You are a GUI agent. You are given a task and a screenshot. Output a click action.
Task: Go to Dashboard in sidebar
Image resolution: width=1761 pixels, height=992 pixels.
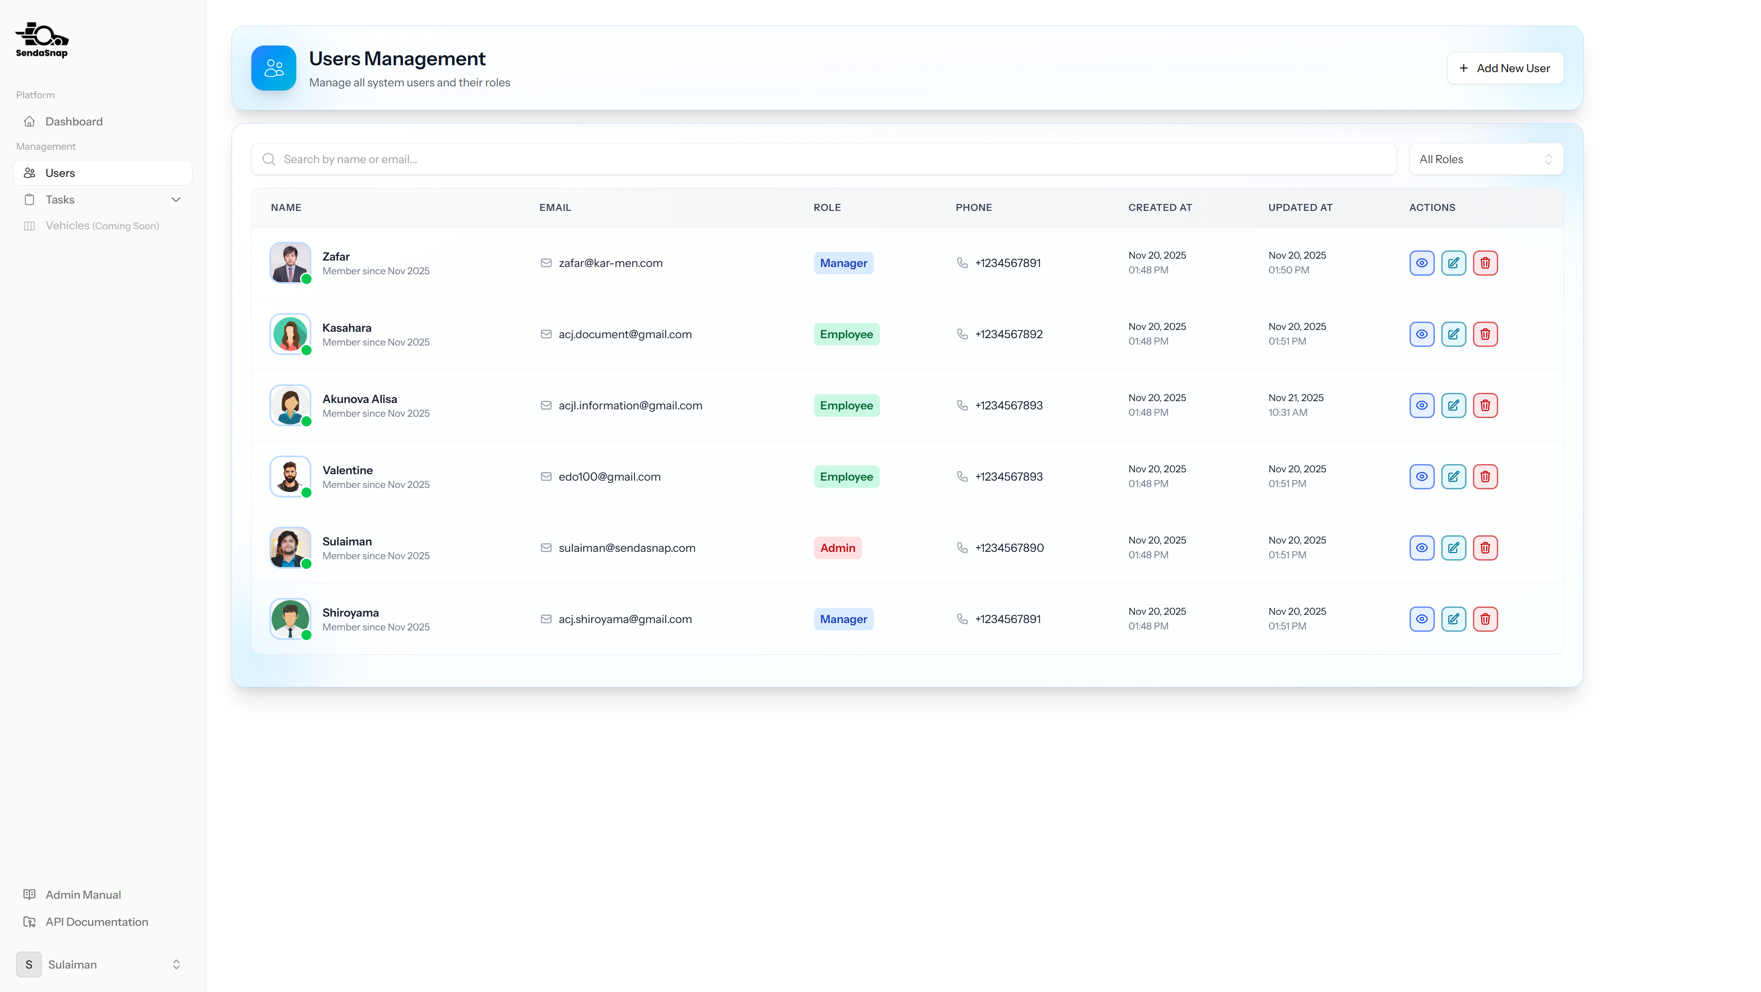coord(74,122)
